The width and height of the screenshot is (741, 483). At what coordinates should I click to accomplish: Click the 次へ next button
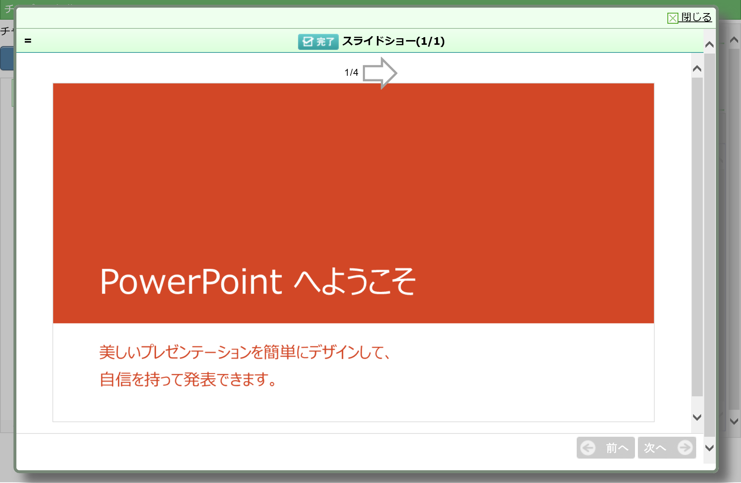coord(667,448)
